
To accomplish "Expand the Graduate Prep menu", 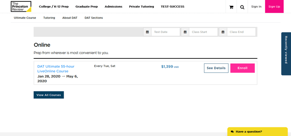I will [87, 7].
